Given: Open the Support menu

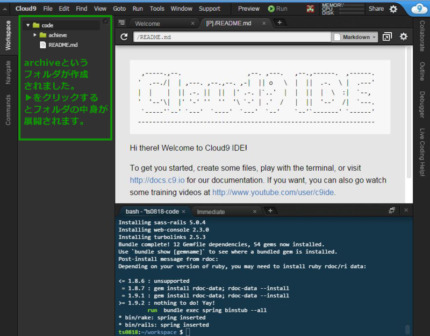Looking at the screenshot, I should [210, 9].
